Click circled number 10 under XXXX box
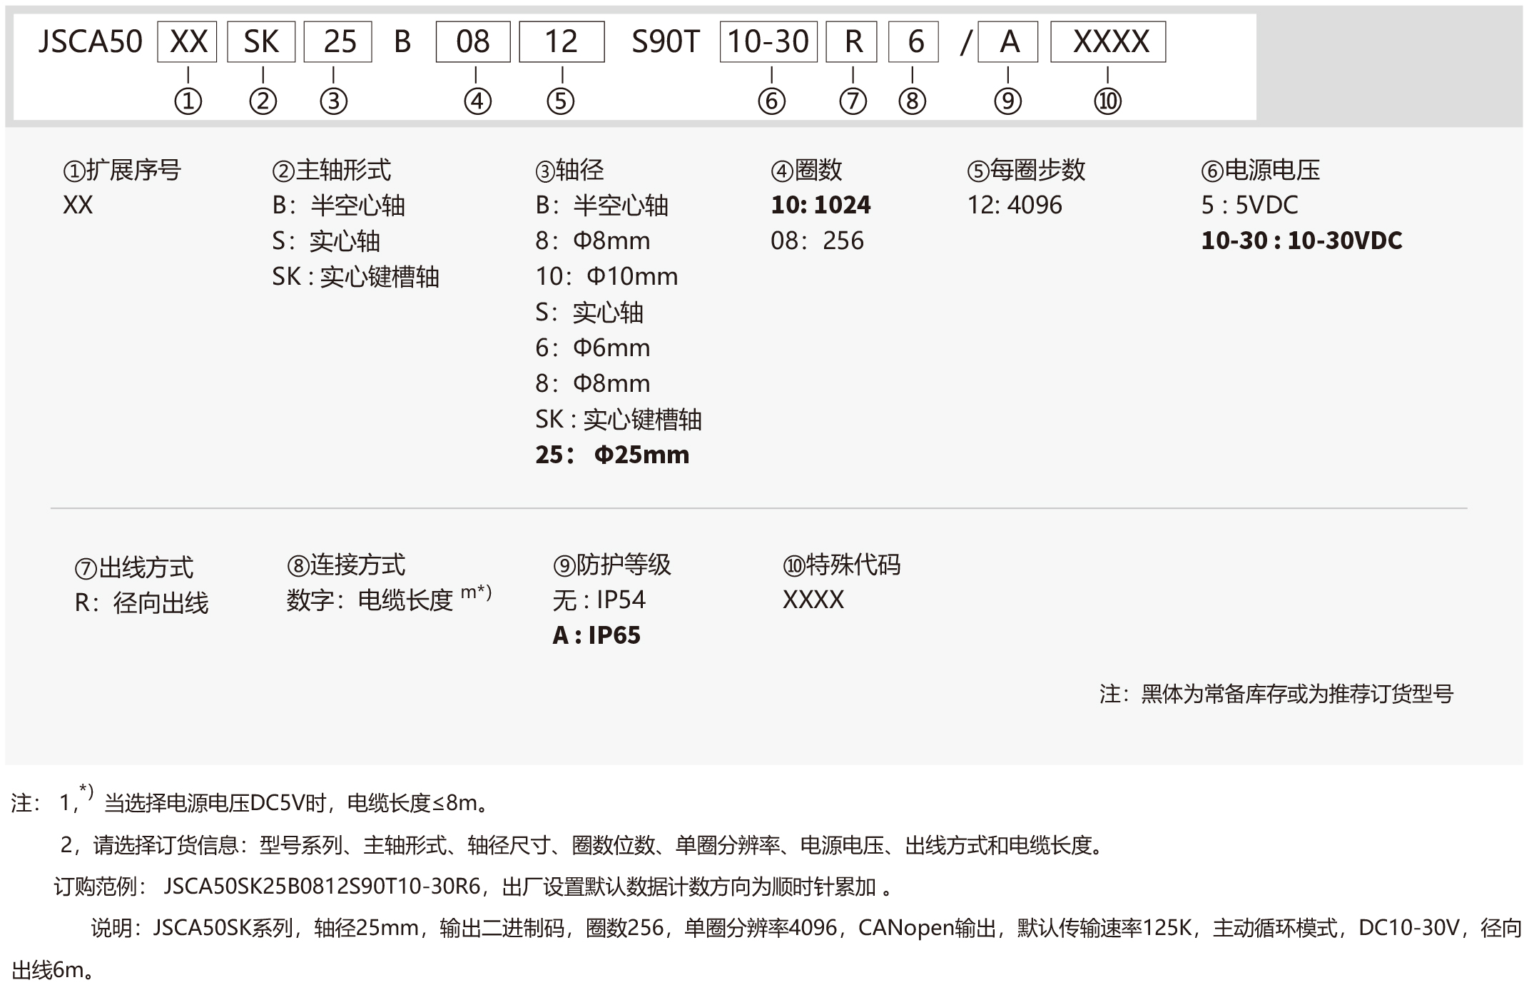The image size is (1524, 990). pyautogui.click(x=1107, y=101)
